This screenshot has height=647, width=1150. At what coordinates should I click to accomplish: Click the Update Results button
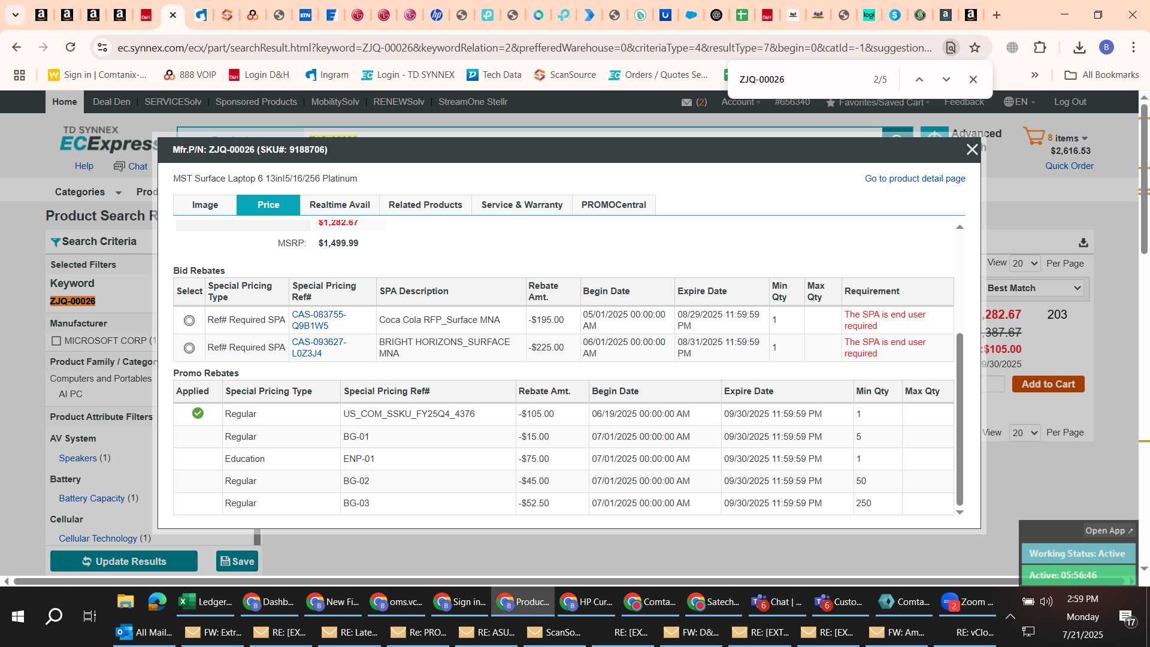(124, 561)
